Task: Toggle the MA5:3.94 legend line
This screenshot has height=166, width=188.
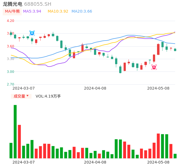Action: pos(32,12)
